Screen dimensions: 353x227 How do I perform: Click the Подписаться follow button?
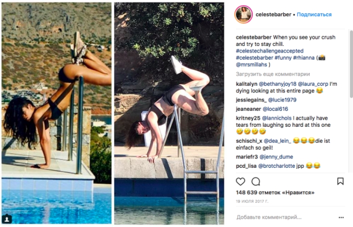tap(314, 15)
